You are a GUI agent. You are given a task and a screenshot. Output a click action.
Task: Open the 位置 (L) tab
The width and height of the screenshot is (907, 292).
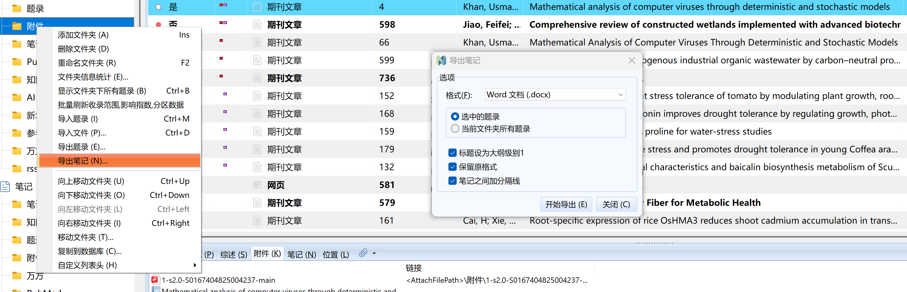click(x=336, y=254)
